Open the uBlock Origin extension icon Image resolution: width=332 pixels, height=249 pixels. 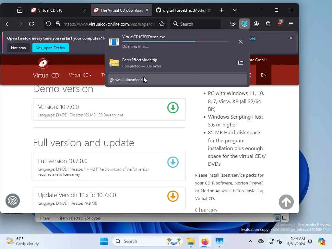pyautogui.click(x=280, y=23)
